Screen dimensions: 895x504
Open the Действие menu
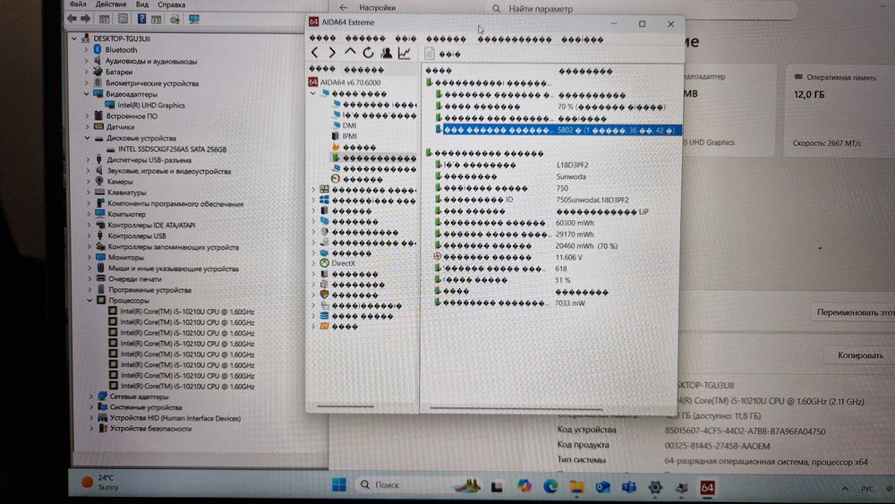pos(111,4)
